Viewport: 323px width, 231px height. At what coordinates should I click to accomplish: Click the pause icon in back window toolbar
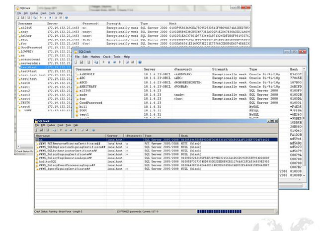tap(46, 18)
